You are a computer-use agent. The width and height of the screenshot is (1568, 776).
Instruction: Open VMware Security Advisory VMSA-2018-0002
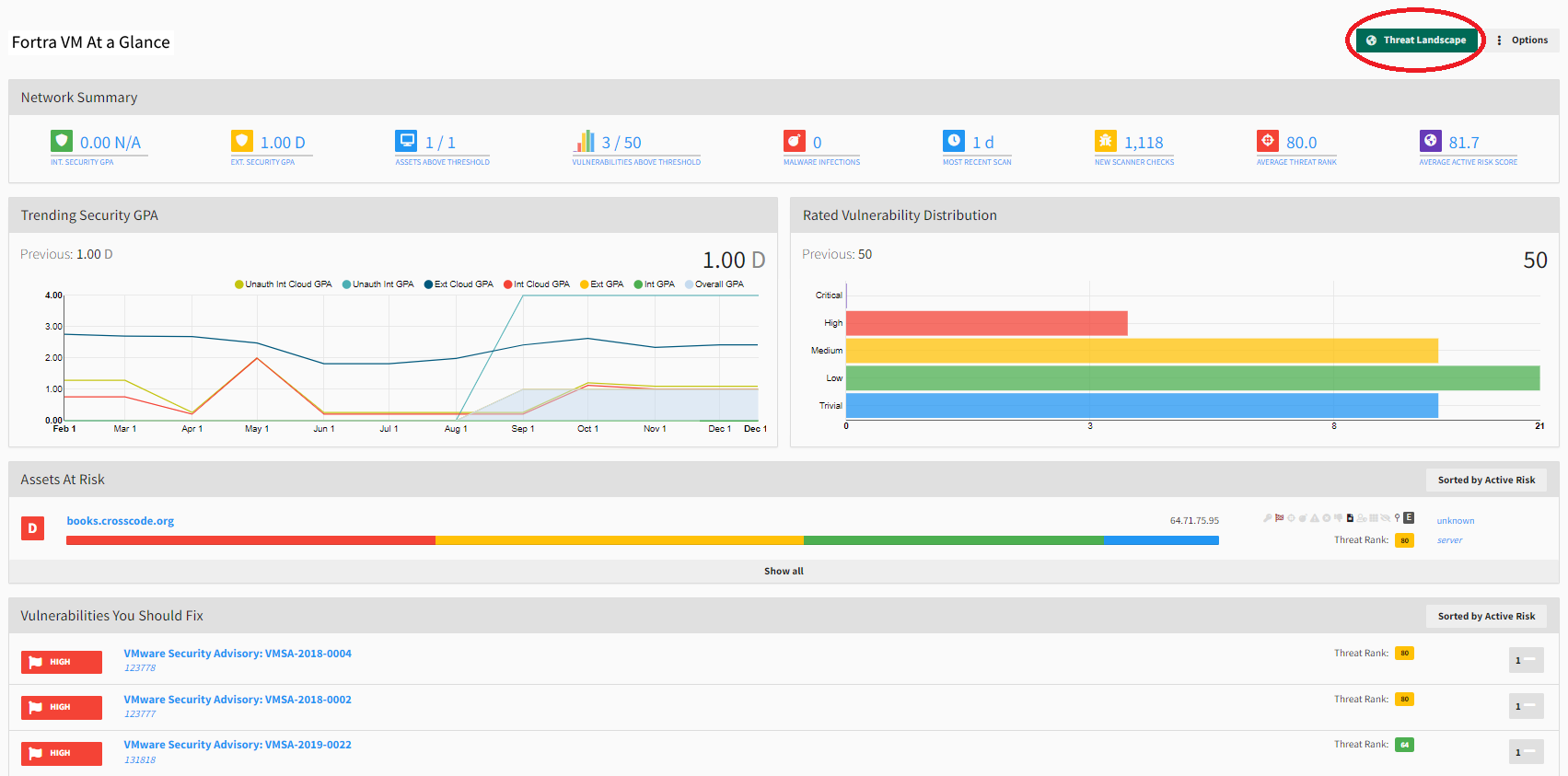click(238, 700)
